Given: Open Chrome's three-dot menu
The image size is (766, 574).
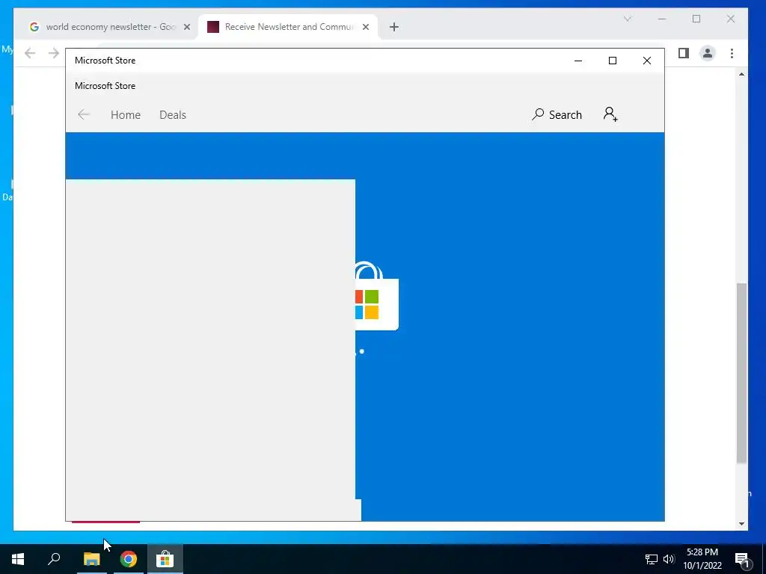Looking at the screenshot, I should (x=732, y=53).
